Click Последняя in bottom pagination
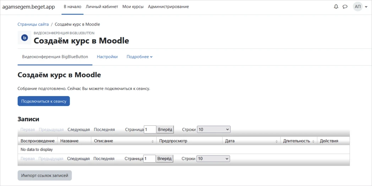 (104, 159)
